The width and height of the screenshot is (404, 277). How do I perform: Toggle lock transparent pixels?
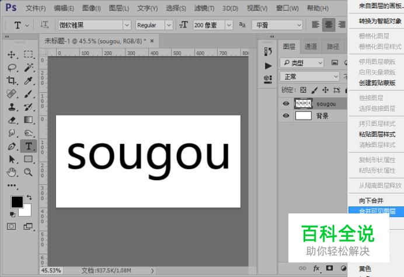303,90
